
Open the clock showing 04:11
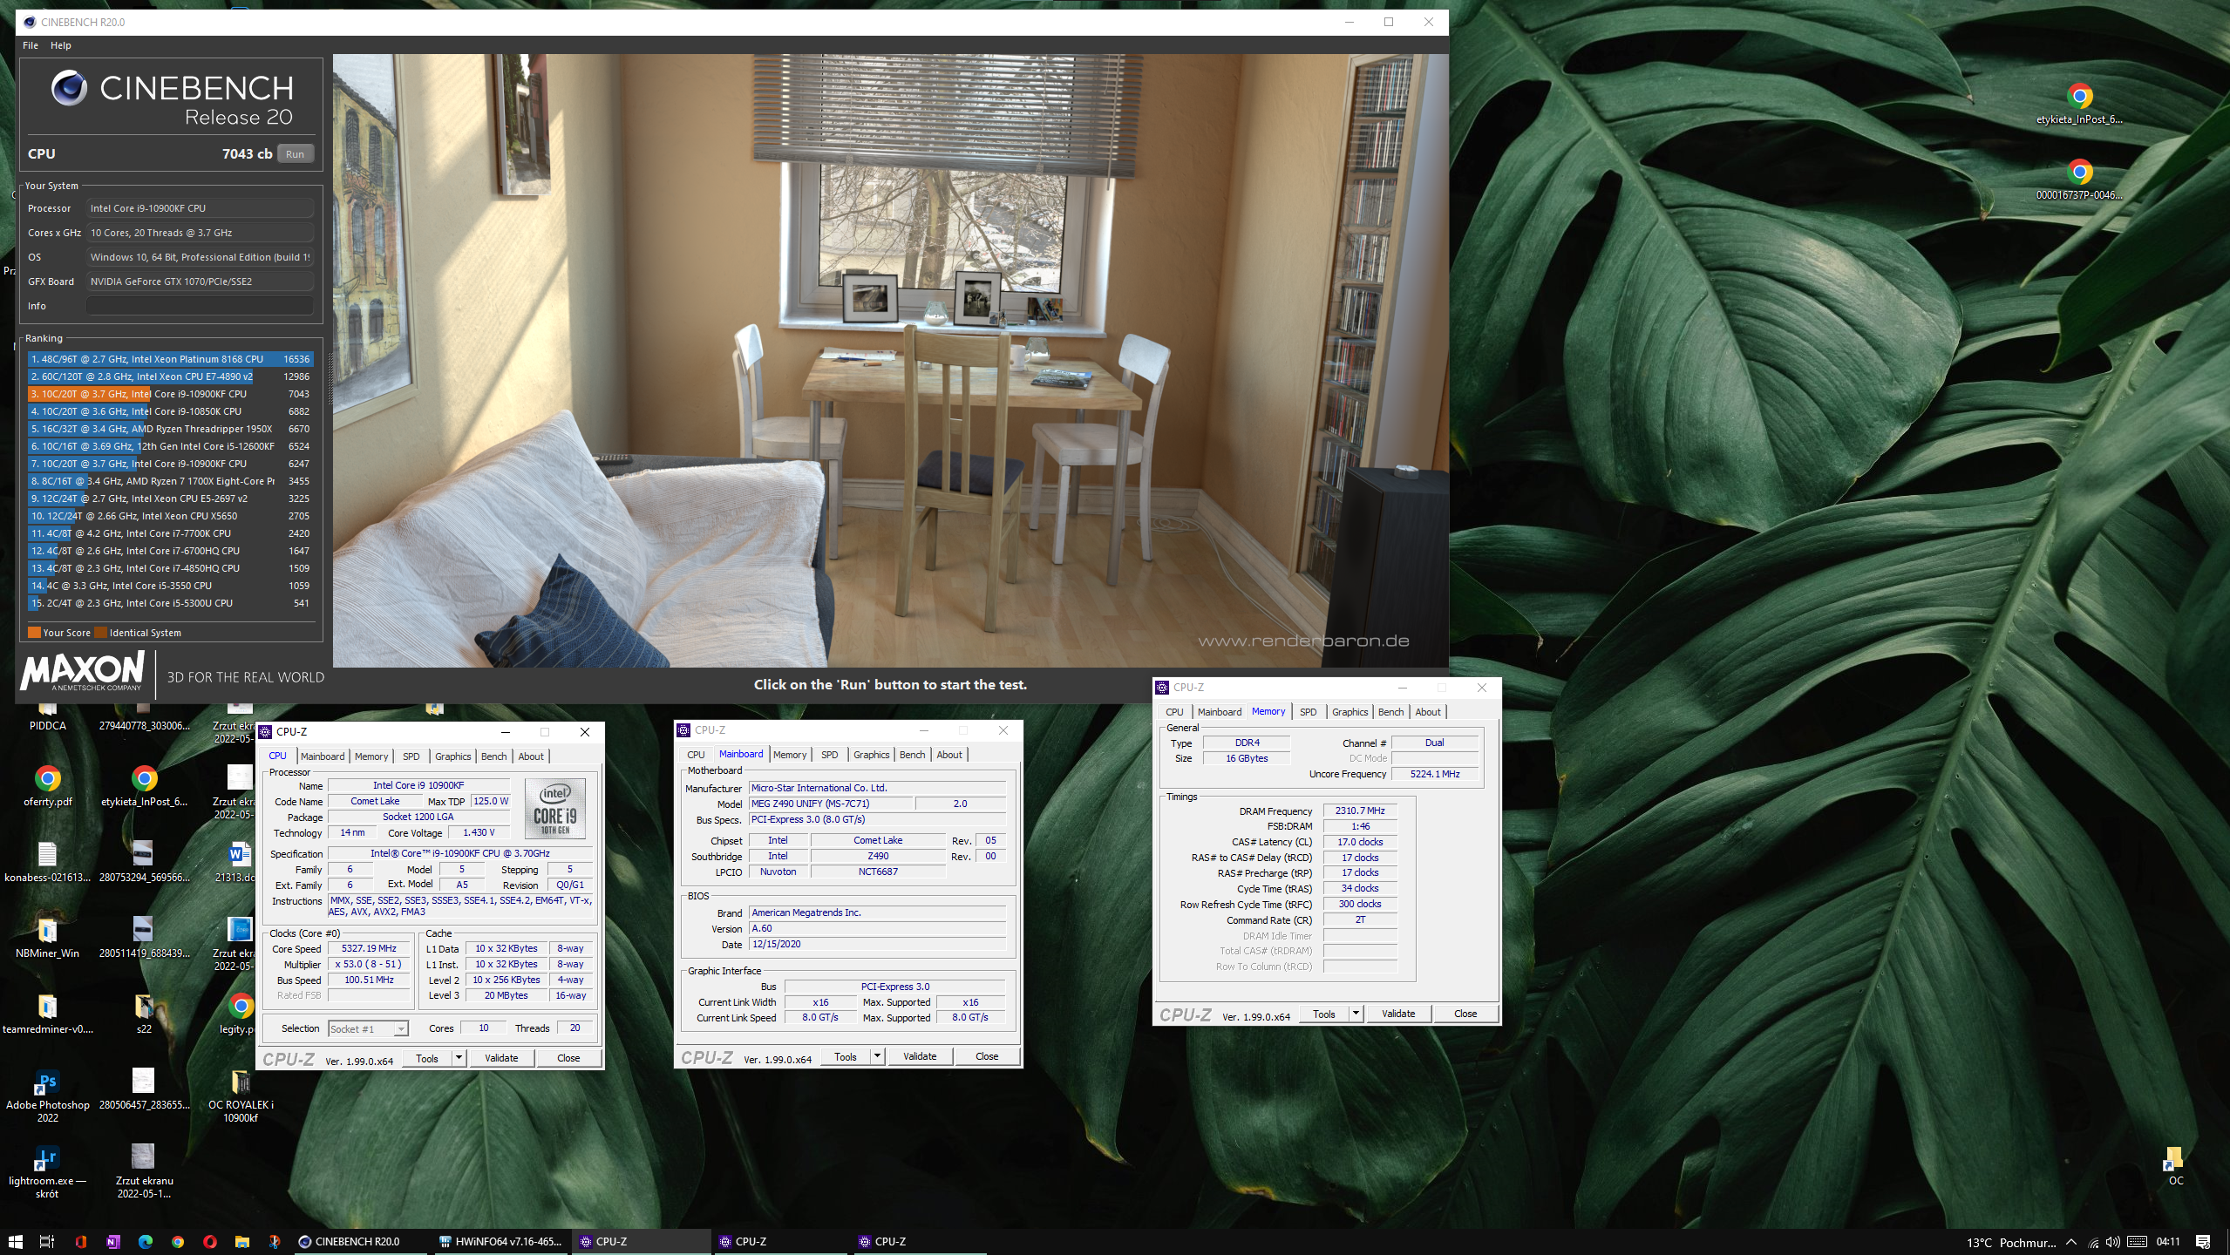point(2168,1242)
